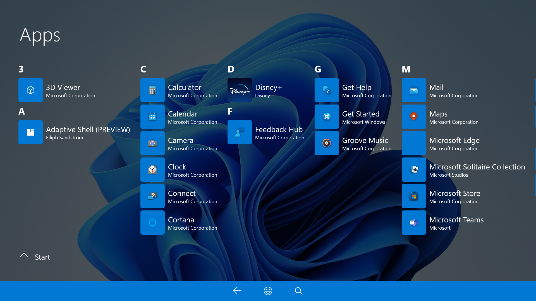
Task: Click the Groove Music app name
Action: pos(365,140)
